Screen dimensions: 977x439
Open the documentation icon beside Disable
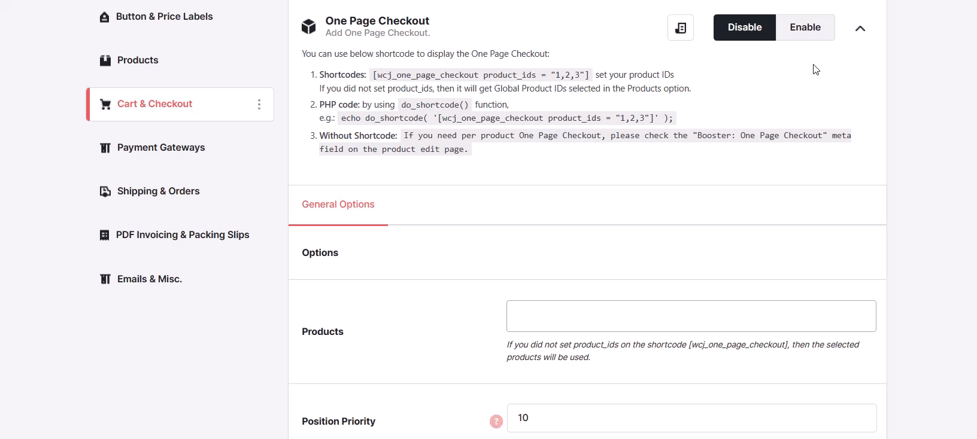coord(681,28)
